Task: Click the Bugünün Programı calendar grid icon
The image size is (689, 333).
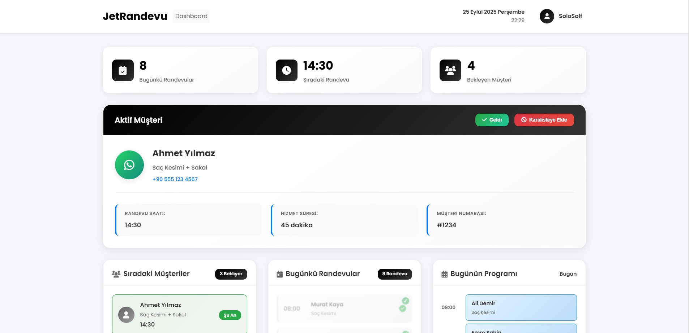Action: pos(444,274)
